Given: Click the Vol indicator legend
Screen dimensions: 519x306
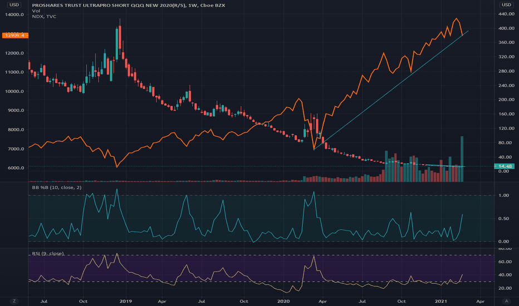Looking at the screenshot, I should pos(36,11).
